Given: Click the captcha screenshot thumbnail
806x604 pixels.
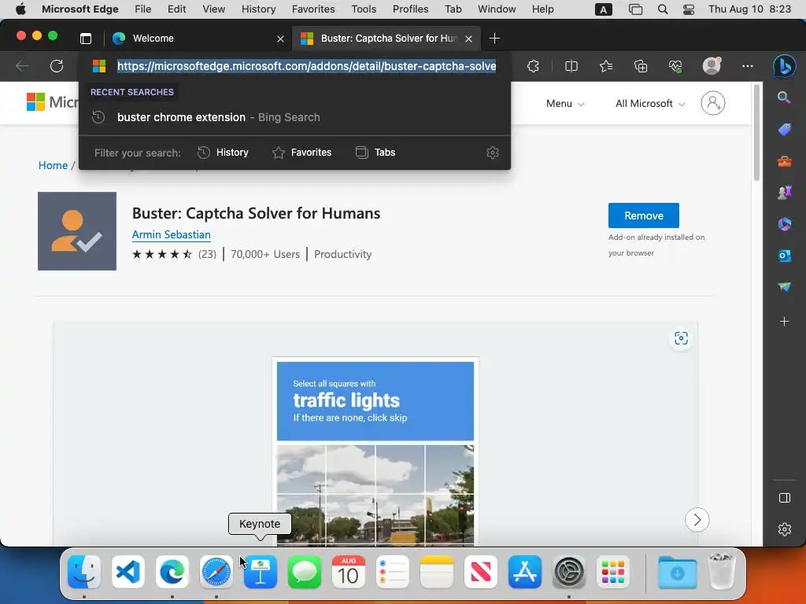Looking at the screenshot, I should (x=375, y=451).
